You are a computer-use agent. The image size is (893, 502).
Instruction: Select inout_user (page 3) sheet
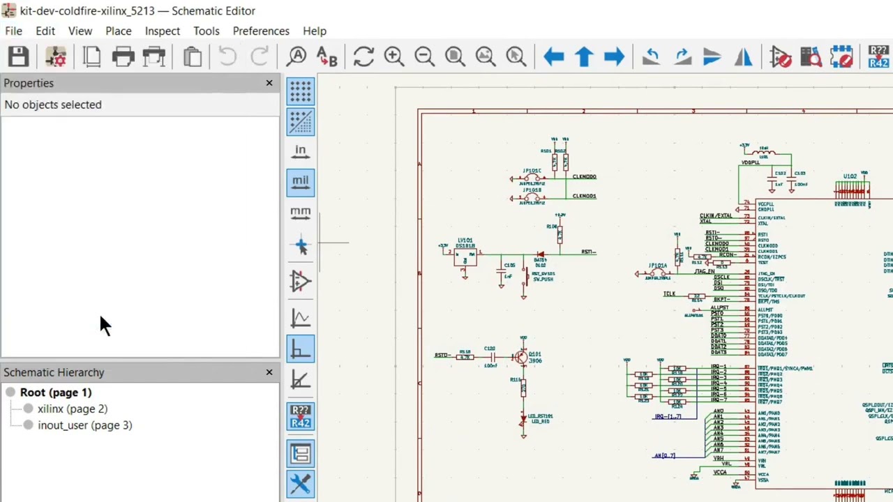85,425
